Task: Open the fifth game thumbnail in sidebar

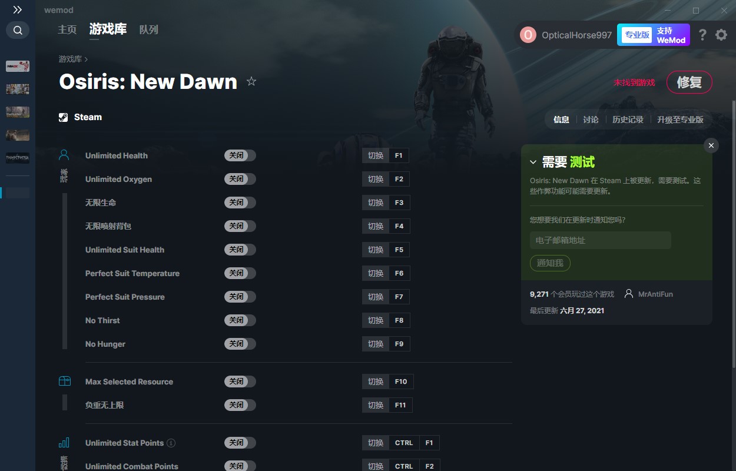Action: pos(18,158)
